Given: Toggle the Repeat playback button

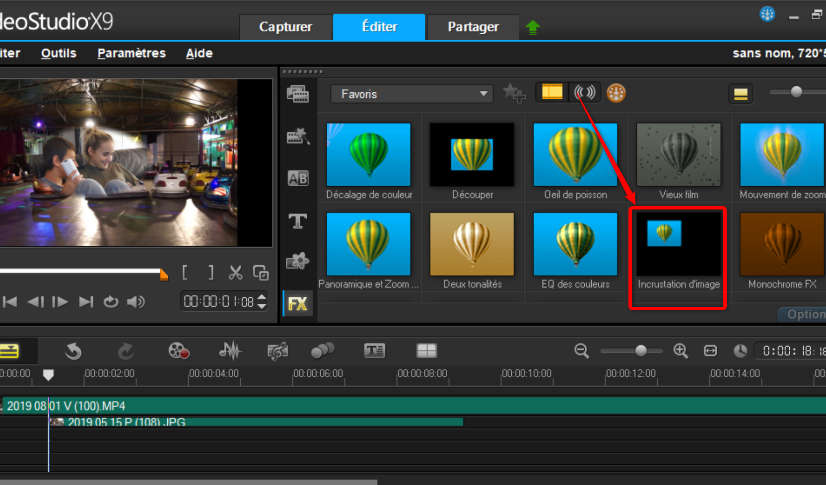Looking at the screenshot, I should point(111,302).
